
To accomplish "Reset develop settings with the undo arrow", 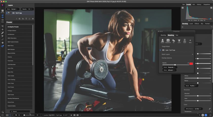I will pos(212,27).
